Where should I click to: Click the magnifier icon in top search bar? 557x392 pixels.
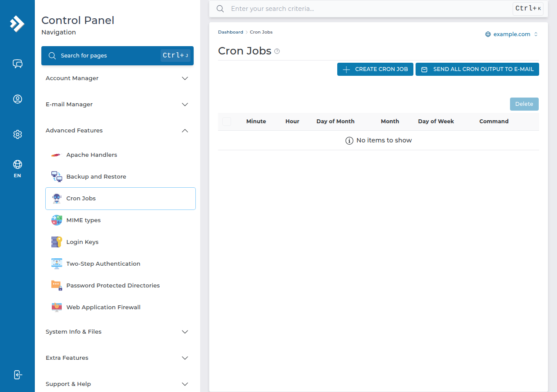click(220, 9)
